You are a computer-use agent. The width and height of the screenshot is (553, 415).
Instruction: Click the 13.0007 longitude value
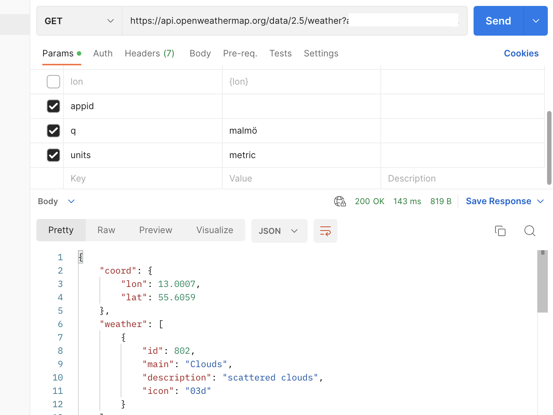tap(177, 284)
